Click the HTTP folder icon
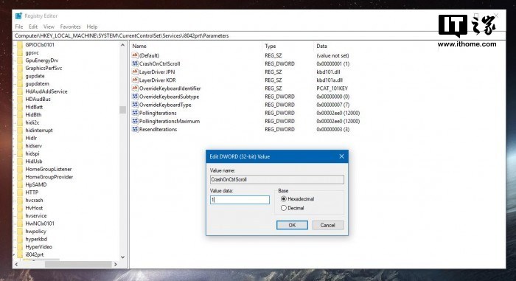 pos(20,192)
